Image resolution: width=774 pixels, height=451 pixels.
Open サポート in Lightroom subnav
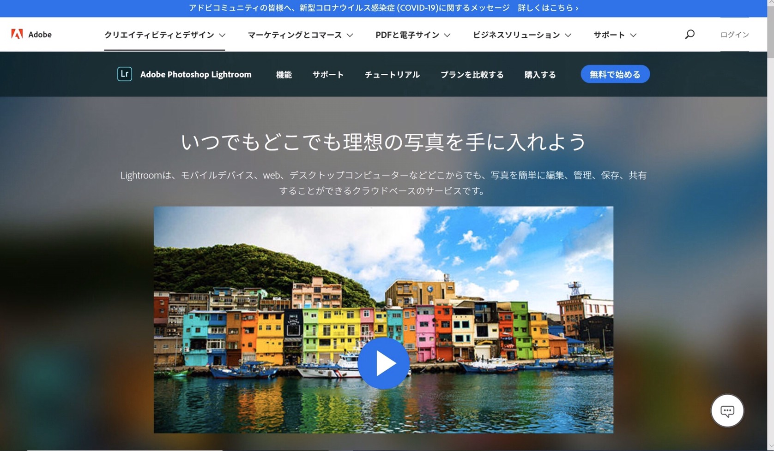pos(328,74)
